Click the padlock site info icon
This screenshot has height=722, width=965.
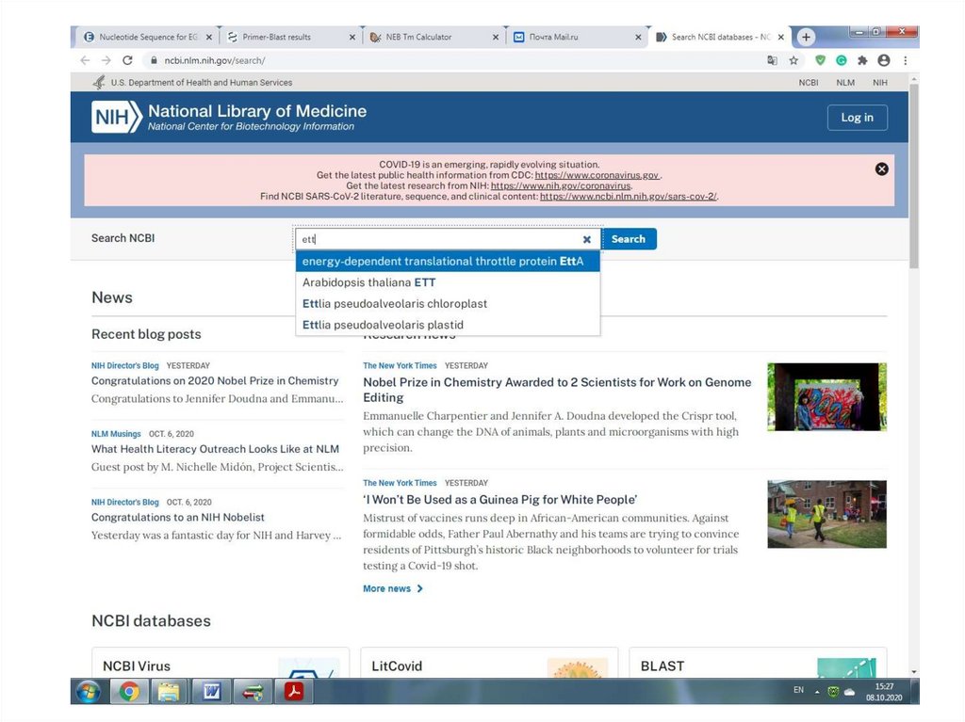point(154,60)
